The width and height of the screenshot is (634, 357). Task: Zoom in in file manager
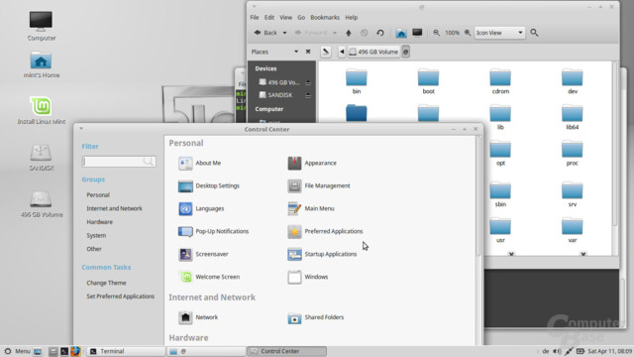(x=468, y=33)
